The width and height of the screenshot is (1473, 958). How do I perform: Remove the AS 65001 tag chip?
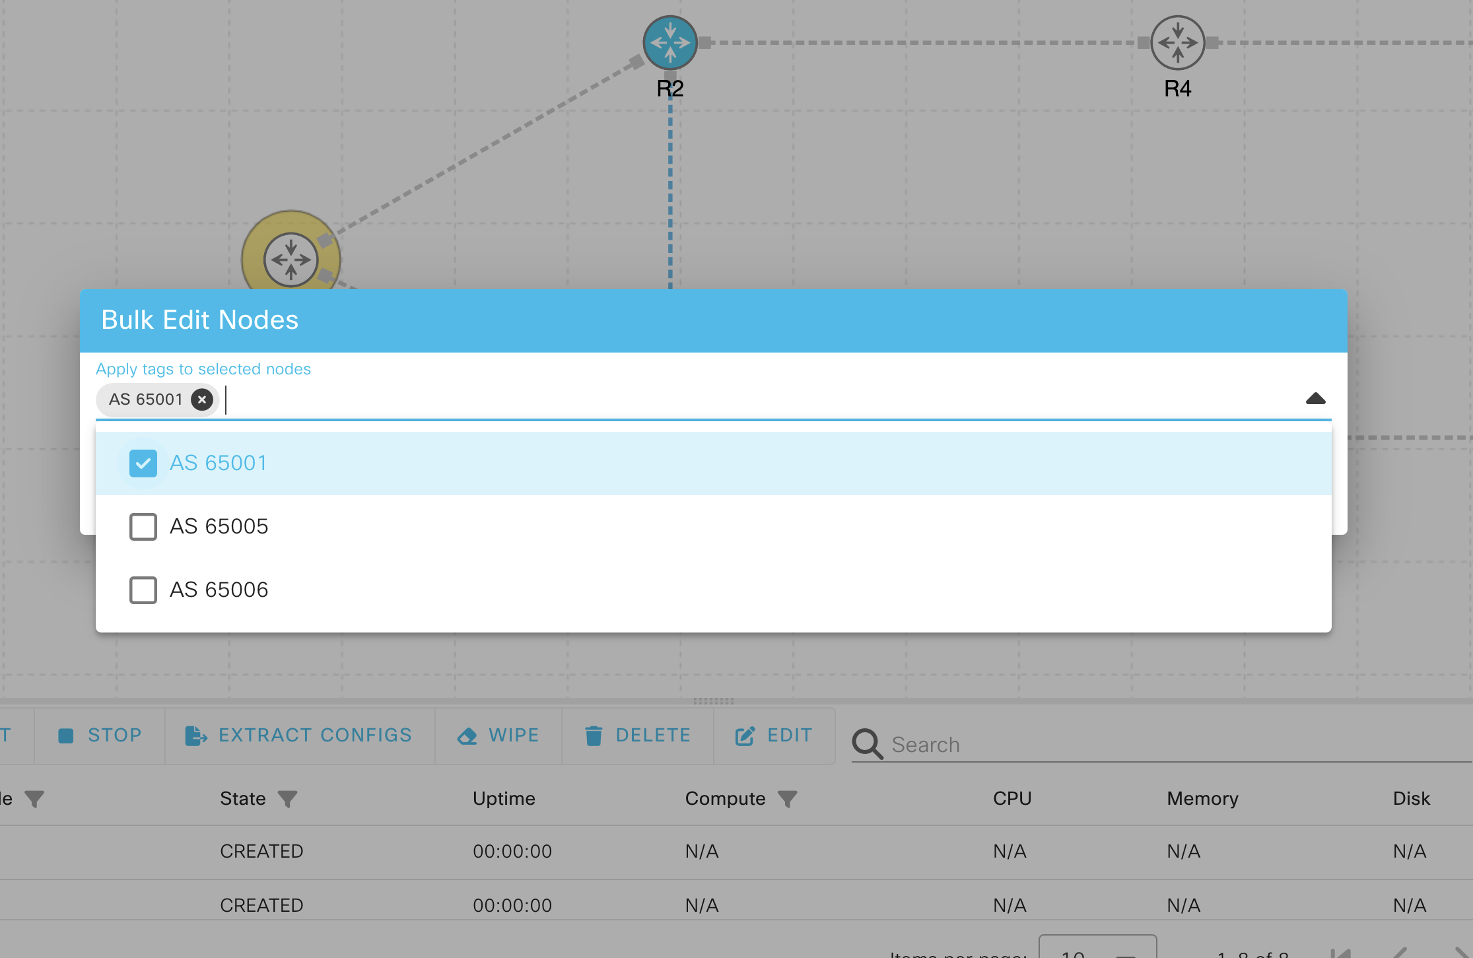tap(201, 399)
